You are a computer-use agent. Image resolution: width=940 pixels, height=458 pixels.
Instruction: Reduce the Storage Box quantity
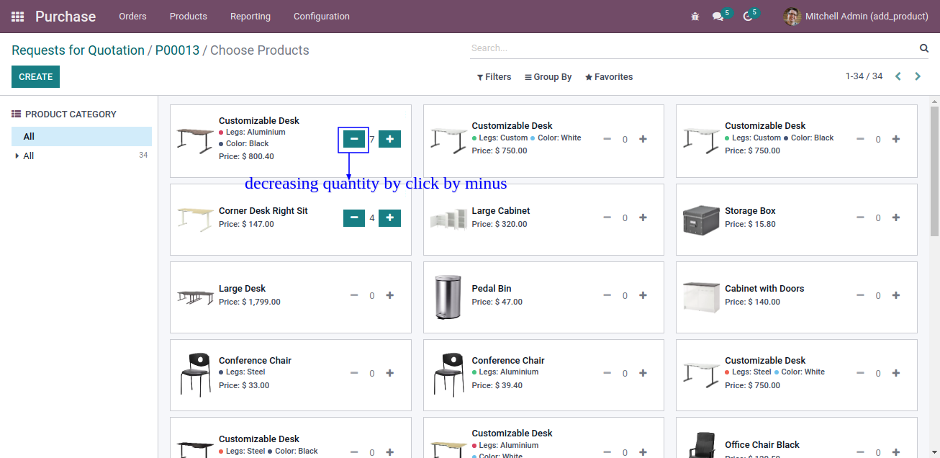coord(860,217)
